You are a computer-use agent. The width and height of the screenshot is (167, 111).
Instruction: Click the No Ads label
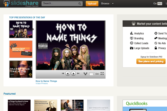tap(162, 43)
